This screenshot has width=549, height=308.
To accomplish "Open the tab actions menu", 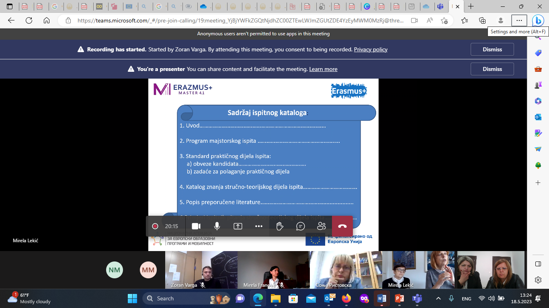I will (10, 6).
